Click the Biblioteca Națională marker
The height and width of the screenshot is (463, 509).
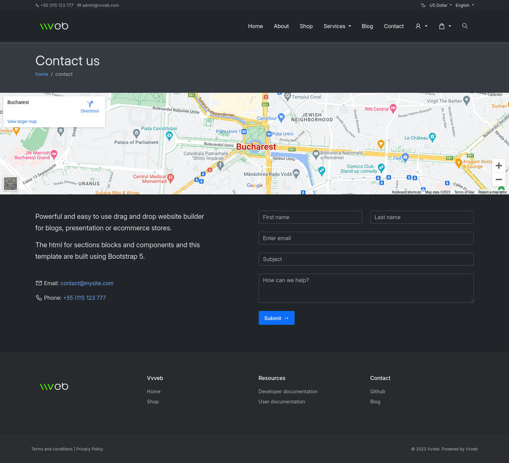[316, 154]
